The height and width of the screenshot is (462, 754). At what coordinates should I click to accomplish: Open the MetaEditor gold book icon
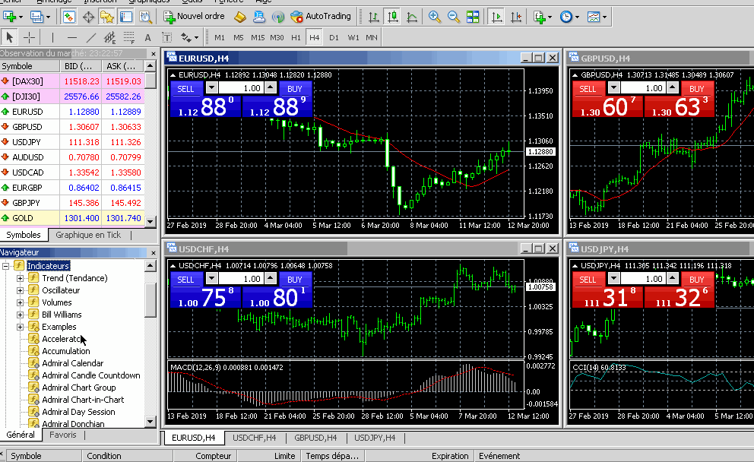point(240,17)
